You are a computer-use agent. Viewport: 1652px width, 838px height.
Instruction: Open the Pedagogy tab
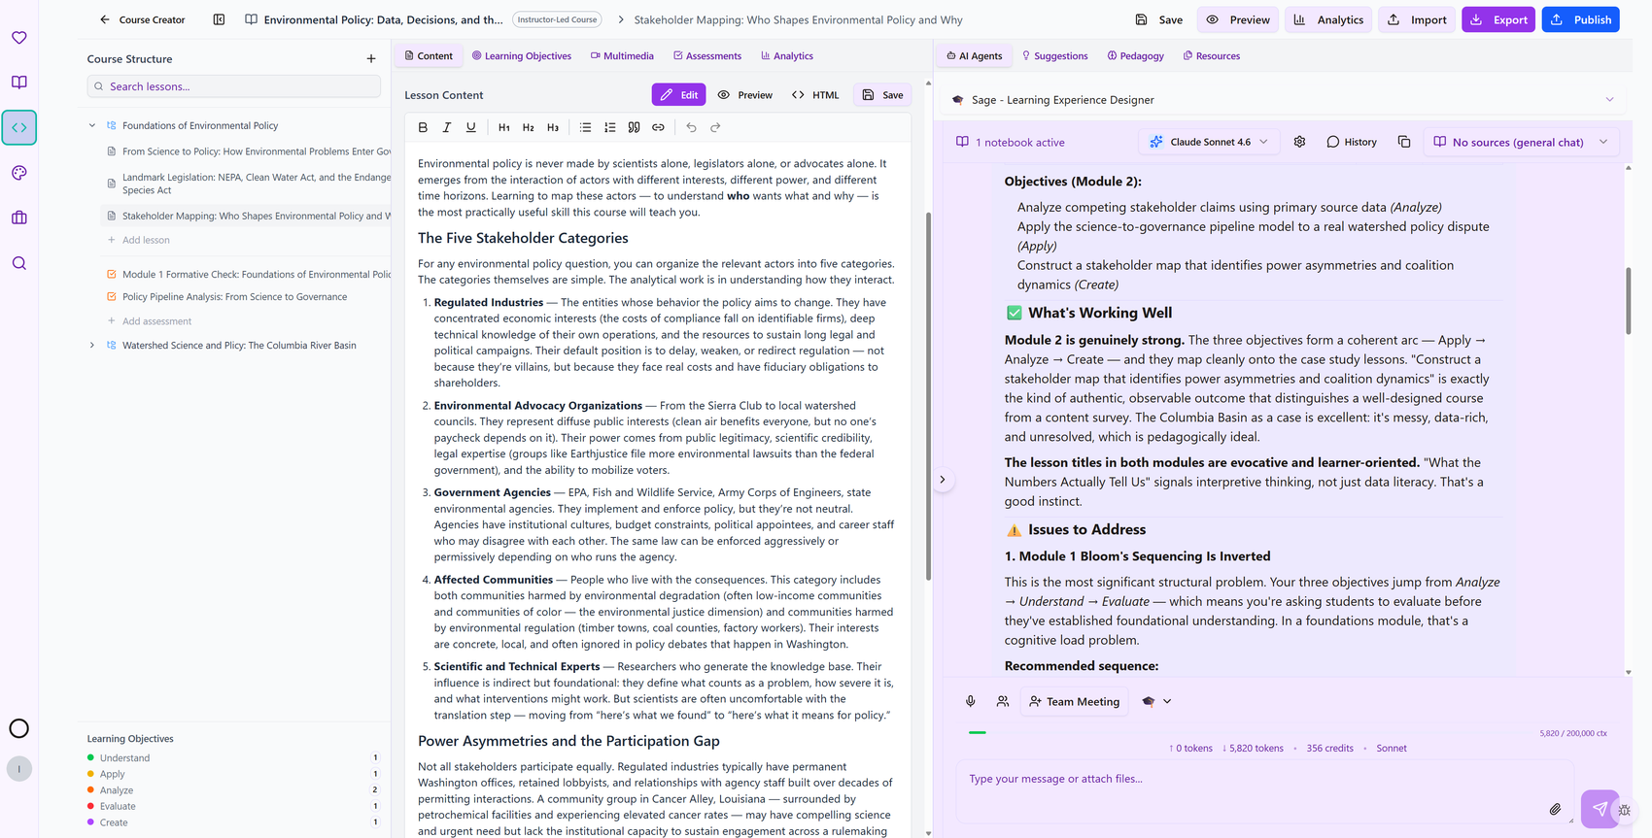(1135, 56)
